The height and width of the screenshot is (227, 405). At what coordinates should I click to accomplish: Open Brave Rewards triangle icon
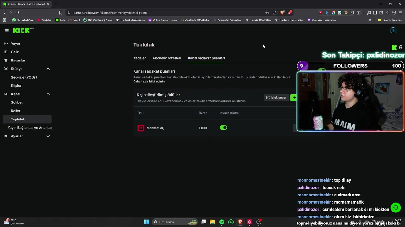pyautogui.click(x=290, y=13)
